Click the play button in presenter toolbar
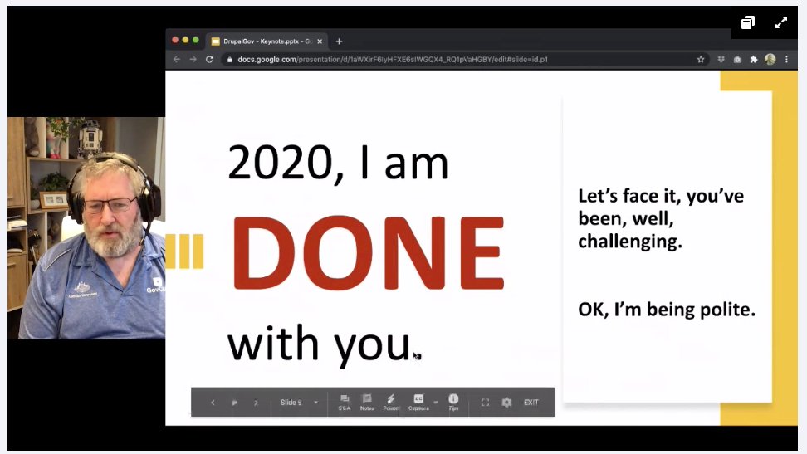This screenshot has height=454, width=807. click(235, 403)
